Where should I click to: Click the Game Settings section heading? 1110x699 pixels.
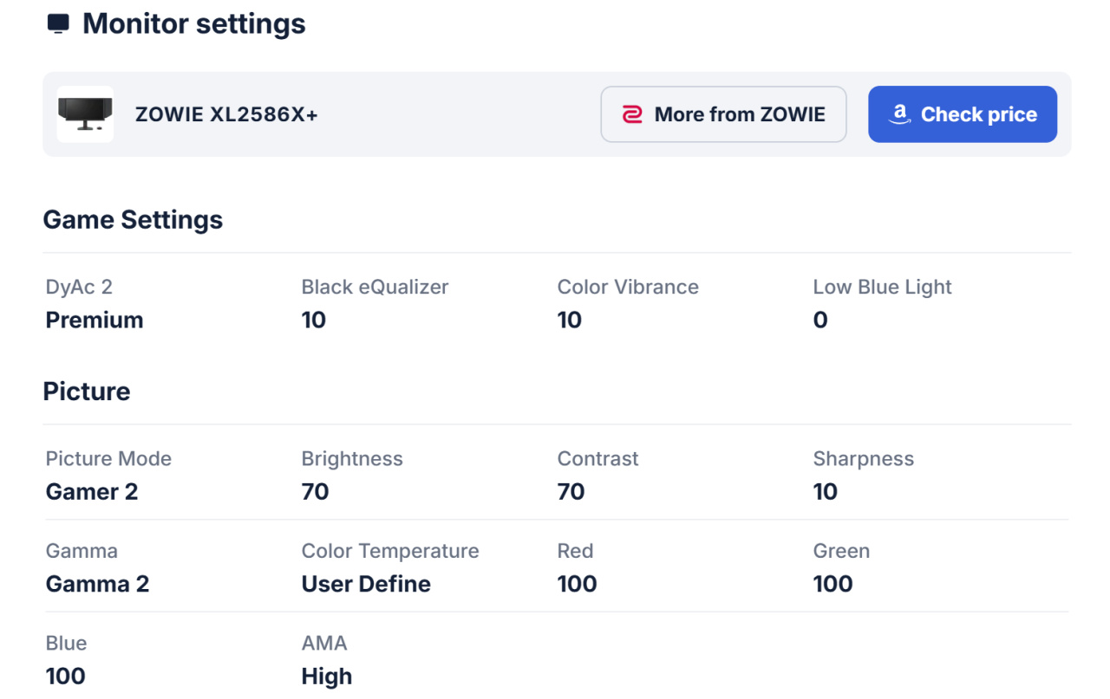[x=133, y=220]
